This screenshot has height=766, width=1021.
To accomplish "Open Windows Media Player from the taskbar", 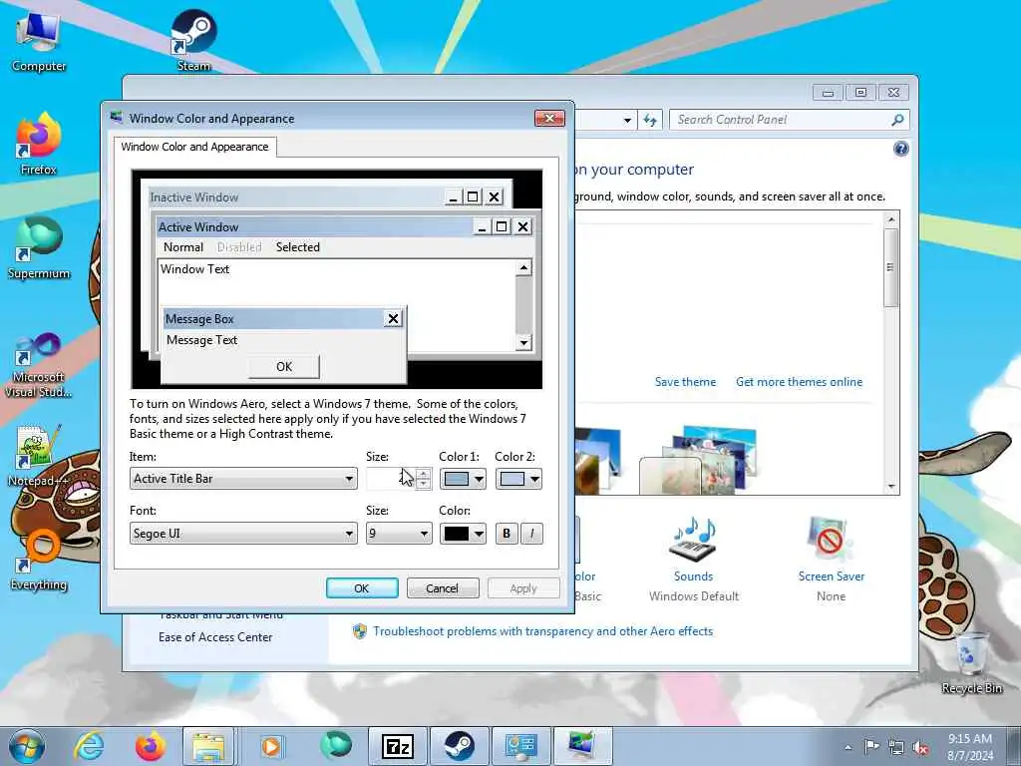I will coord(270,746).
